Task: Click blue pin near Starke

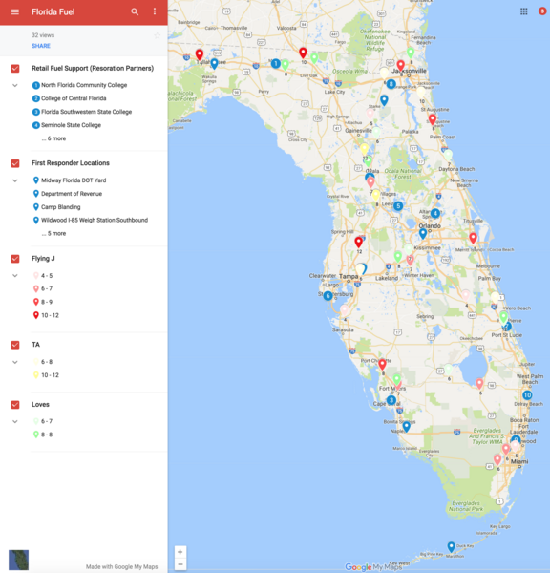Action: tap(384, 99)
